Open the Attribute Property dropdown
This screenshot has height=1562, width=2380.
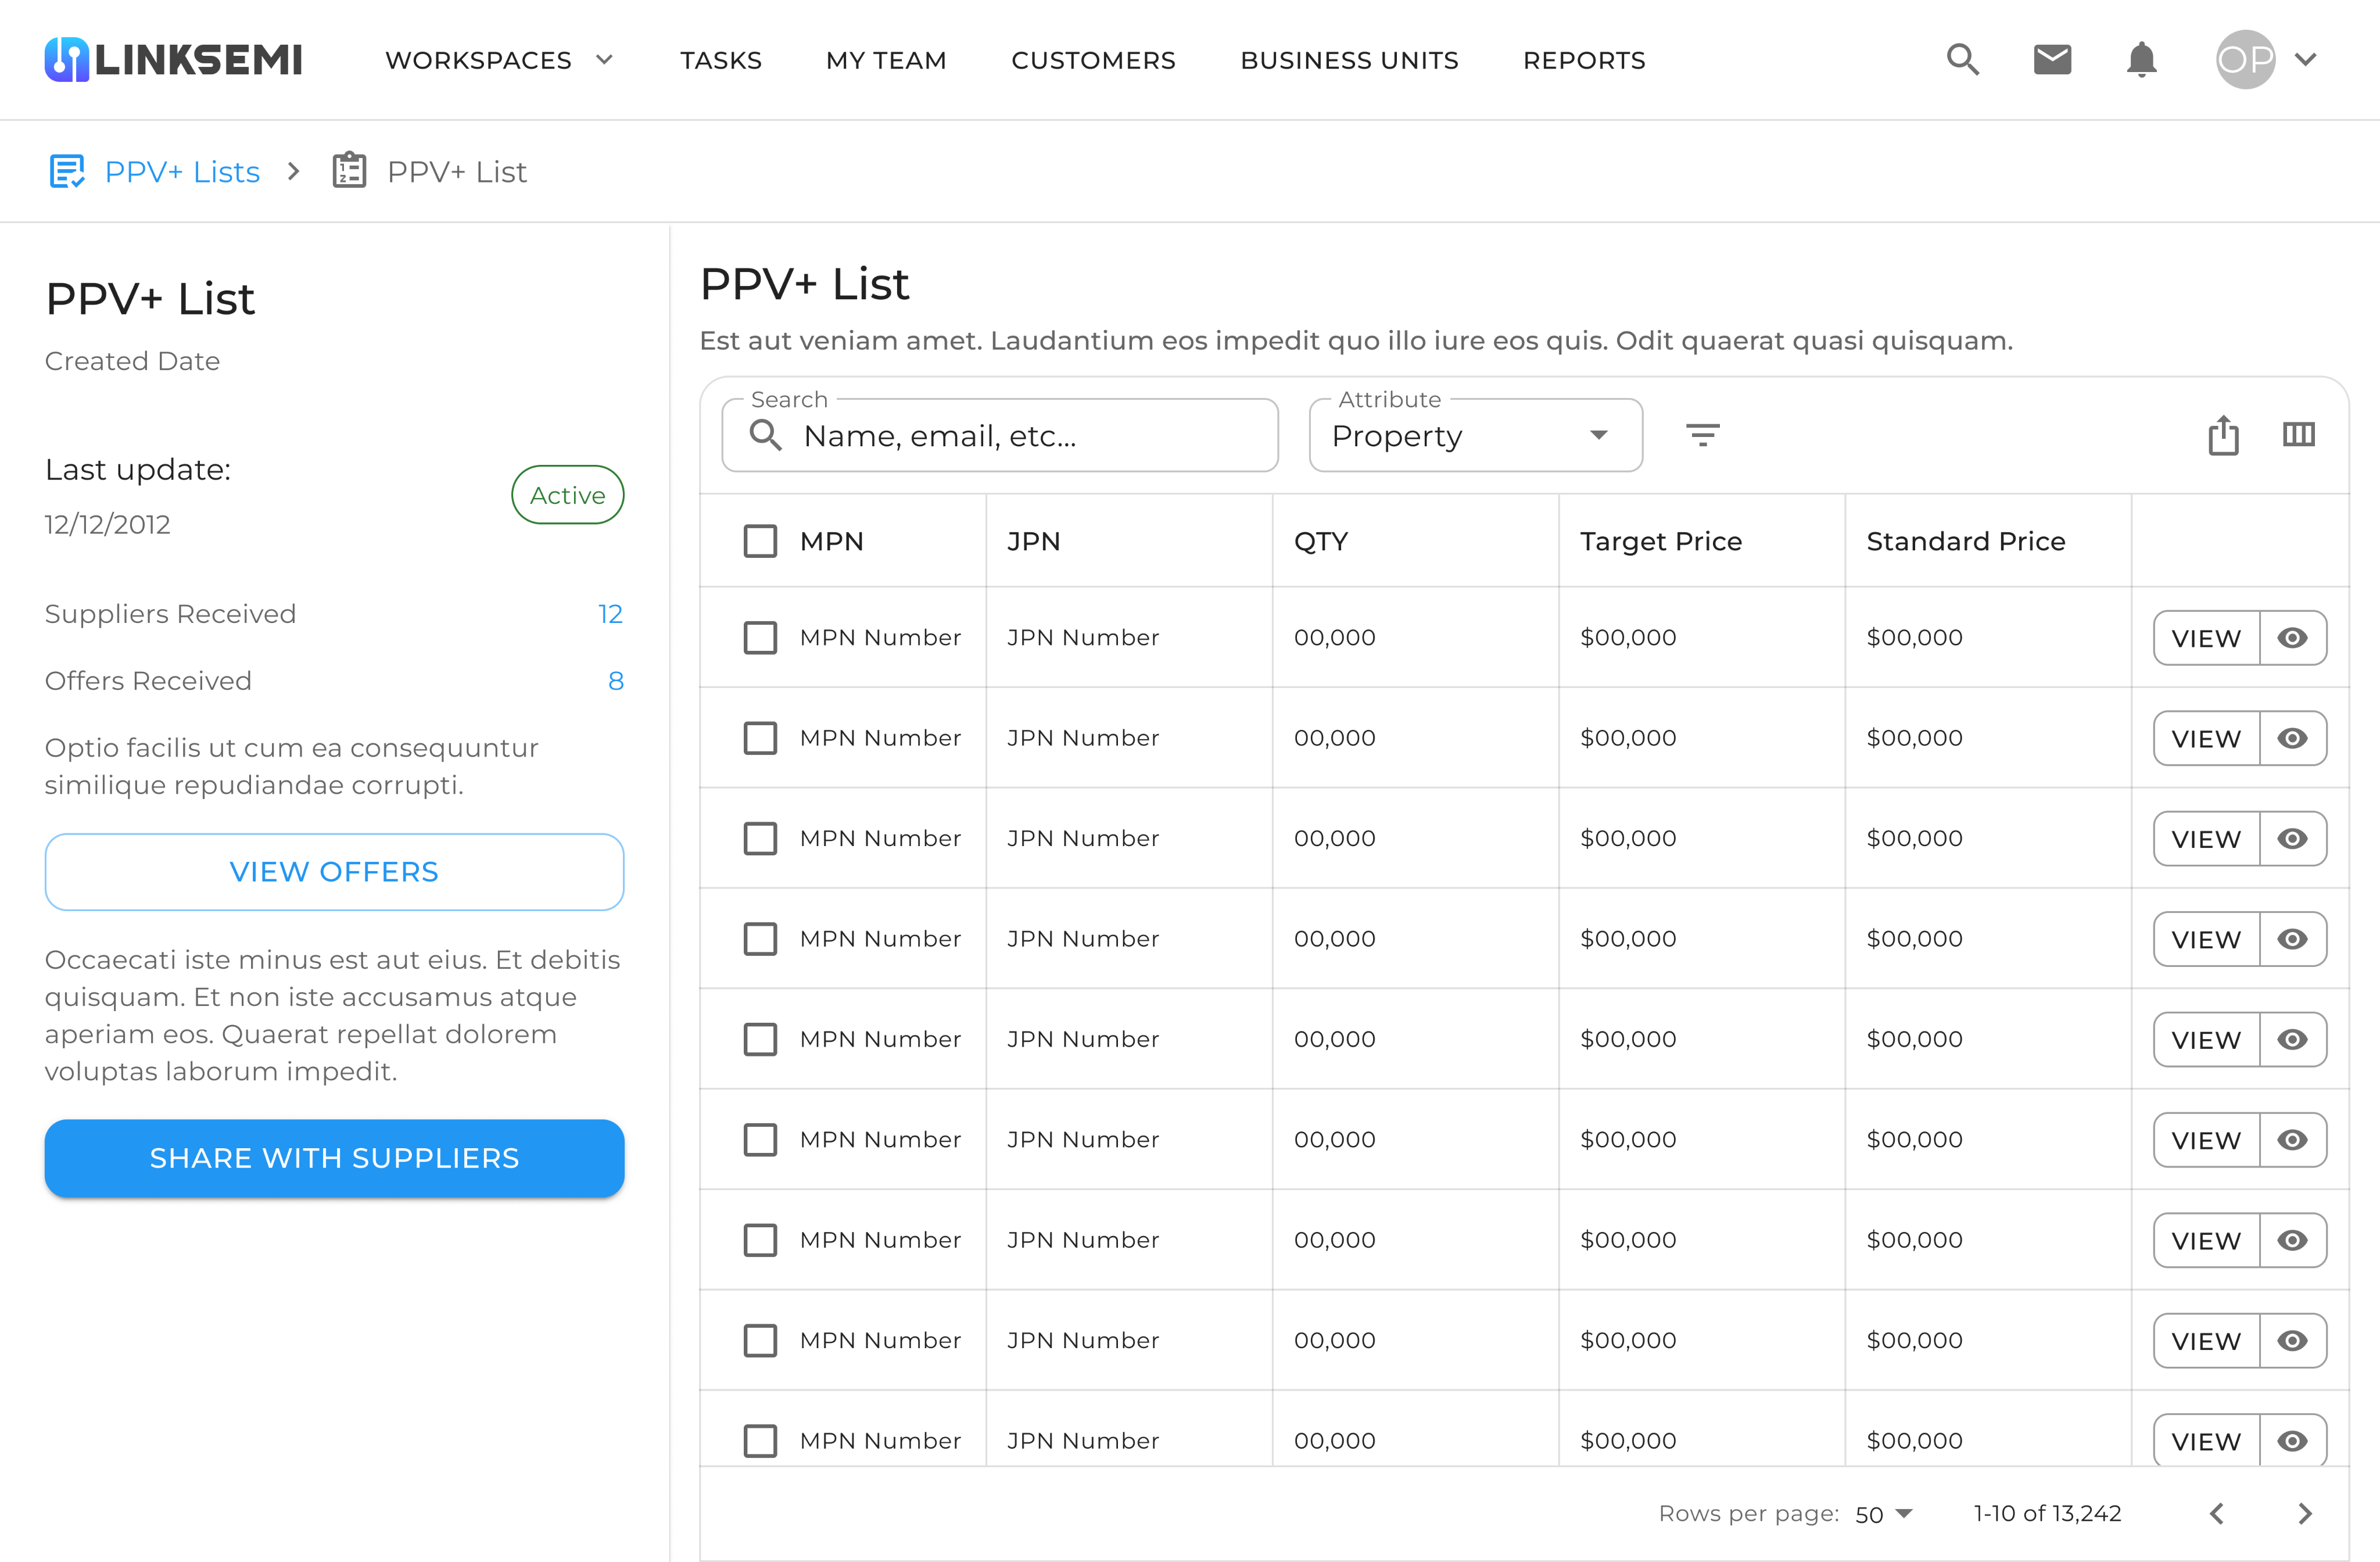1475,436
